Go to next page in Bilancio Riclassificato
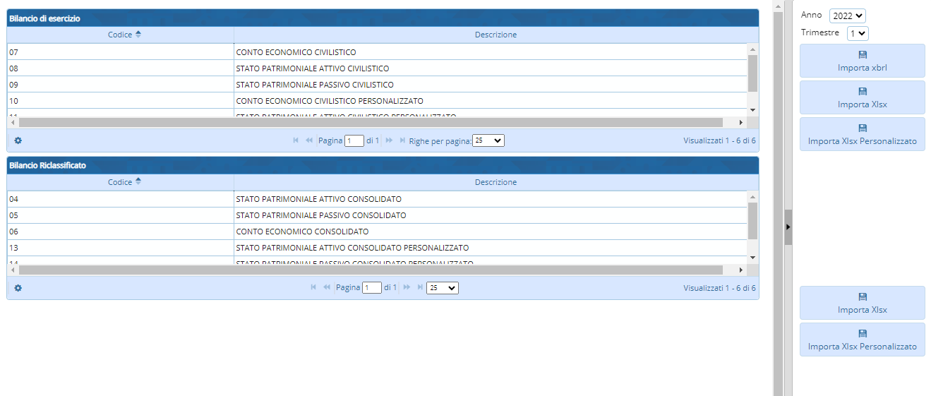Viewport: 931px width, 396px height. [x=407, y=288]
